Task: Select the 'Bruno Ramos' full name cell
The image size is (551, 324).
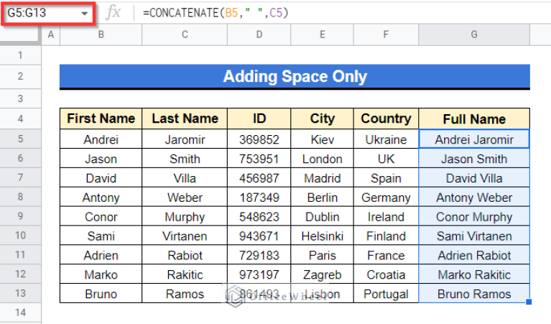Action: click(x=474, y=294)
